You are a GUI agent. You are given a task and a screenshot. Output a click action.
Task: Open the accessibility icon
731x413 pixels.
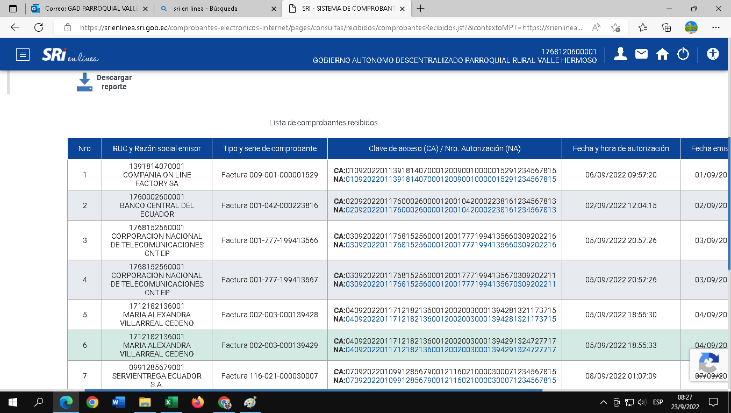713,54
